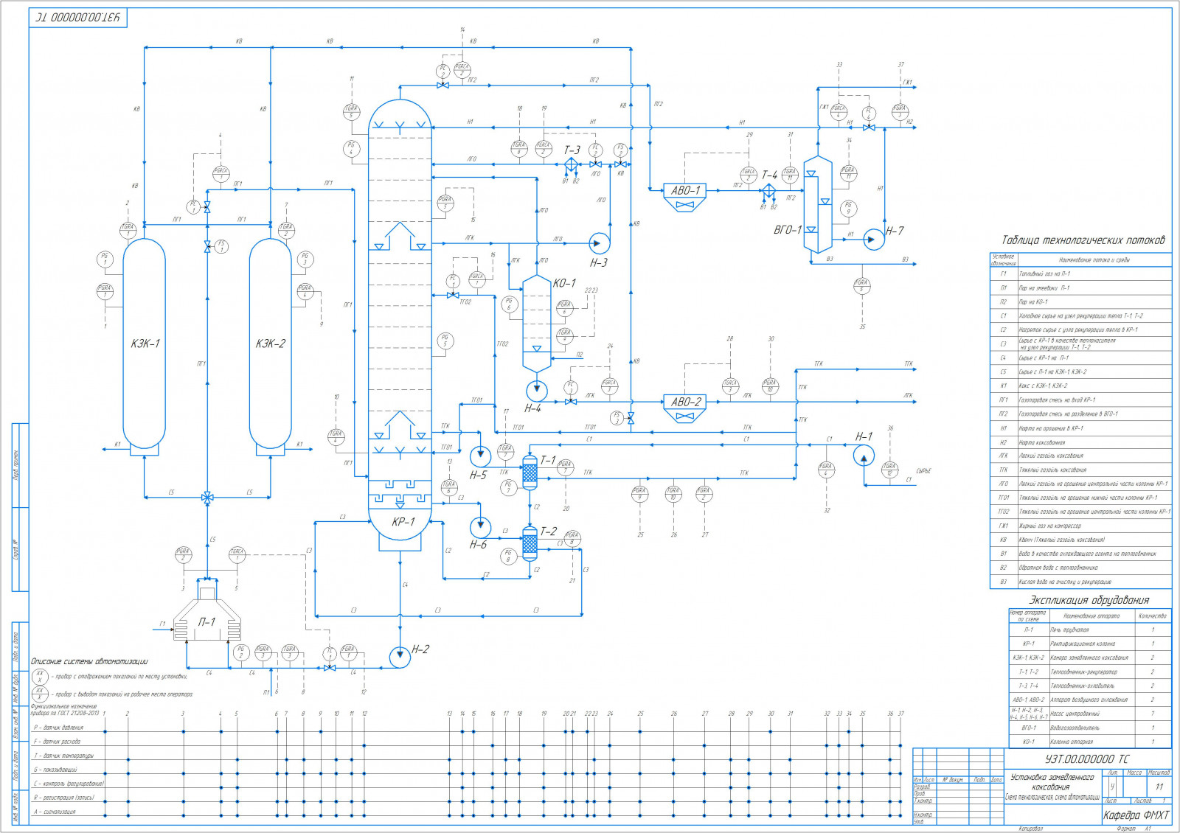Click stream row "Жирный газ на компрессор"
This screenshot has width=1180, height=833.
tap(1080, 526)
